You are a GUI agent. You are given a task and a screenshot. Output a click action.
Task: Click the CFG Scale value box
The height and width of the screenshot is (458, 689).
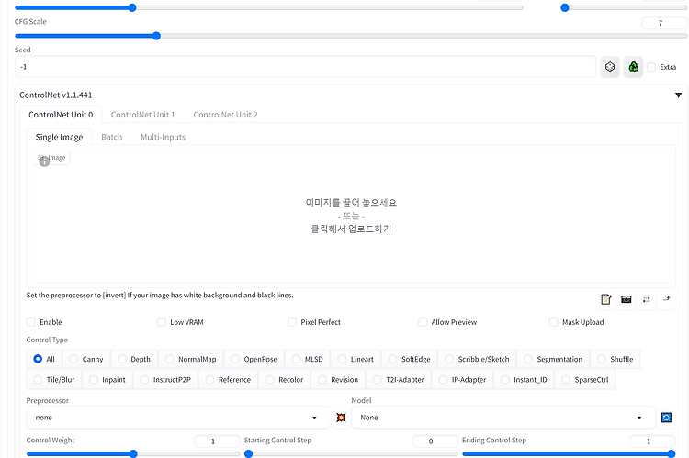tap(664, 23)
